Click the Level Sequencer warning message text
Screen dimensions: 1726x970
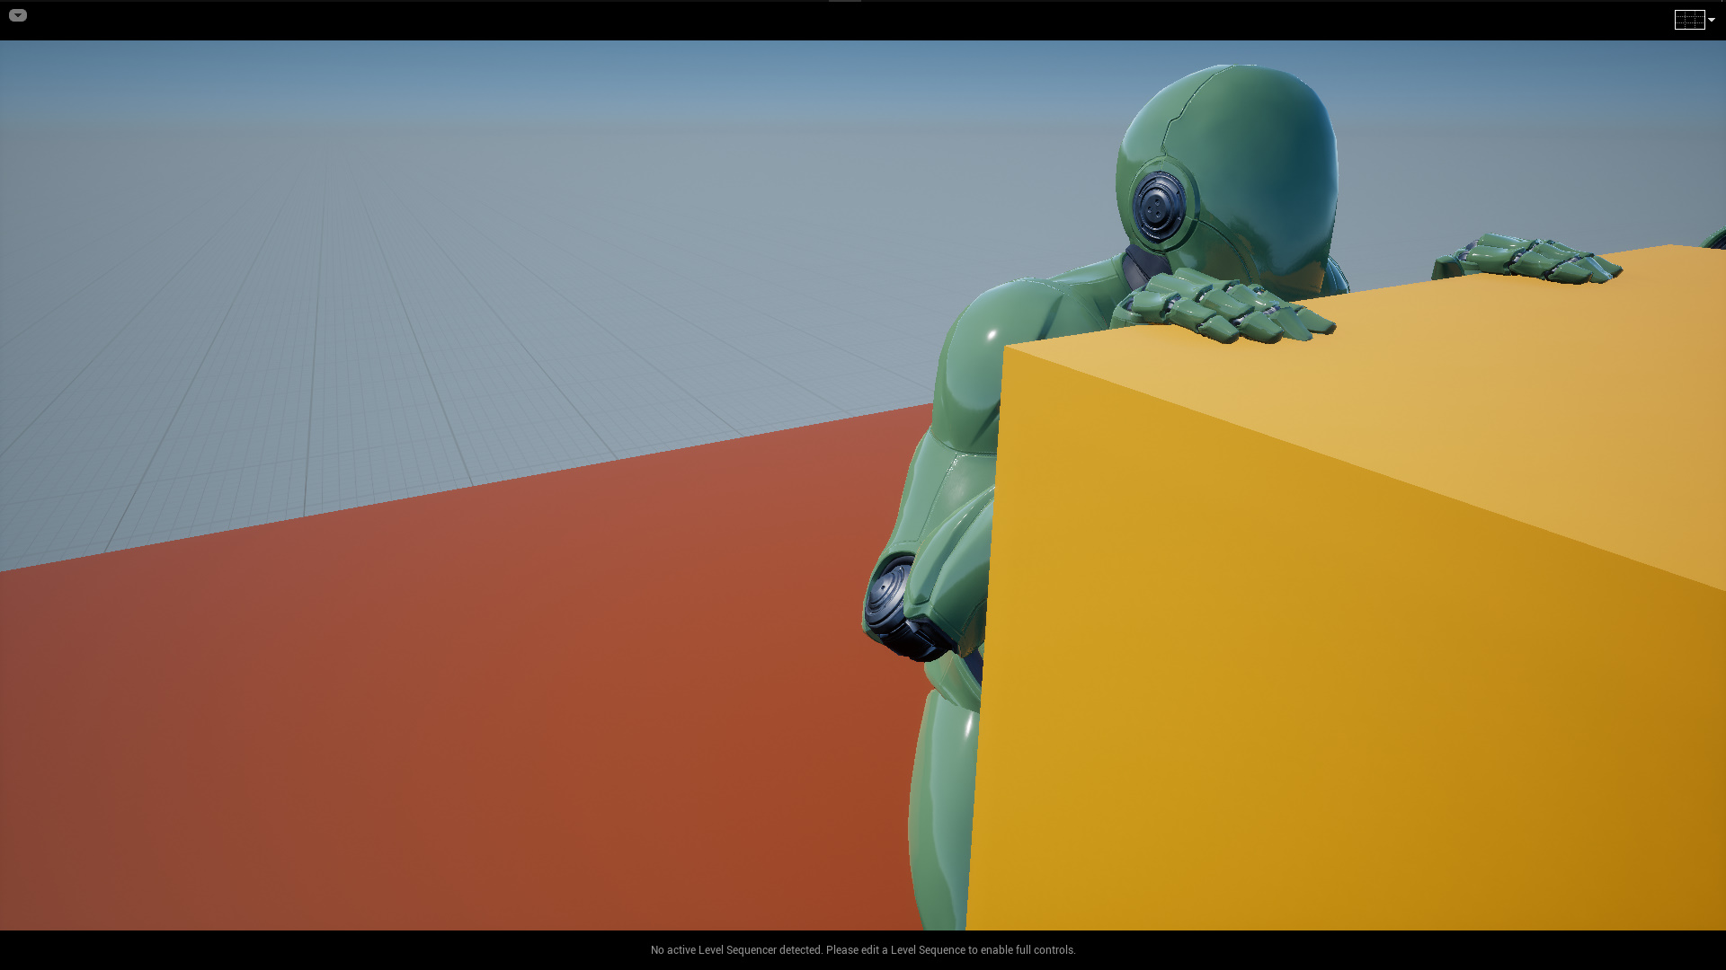[x=863, y=949]
